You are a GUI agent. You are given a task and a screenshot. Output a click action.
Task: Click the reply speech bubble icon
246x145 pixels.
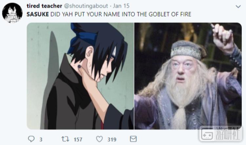[31, 139]
